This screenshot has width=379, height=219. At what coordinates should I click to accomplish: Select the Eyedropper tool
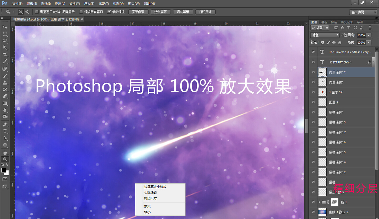pyautogui.click(x=5, y=62)
